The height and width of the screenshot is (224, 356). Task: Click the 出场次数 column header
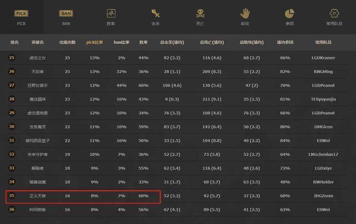[x=68, y=42]
